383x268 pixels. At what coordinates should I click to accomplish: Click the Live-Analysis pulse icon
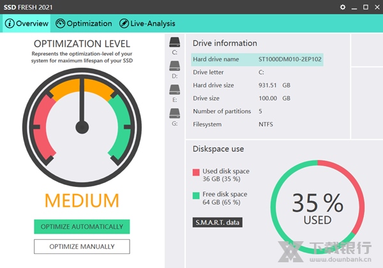123,24
